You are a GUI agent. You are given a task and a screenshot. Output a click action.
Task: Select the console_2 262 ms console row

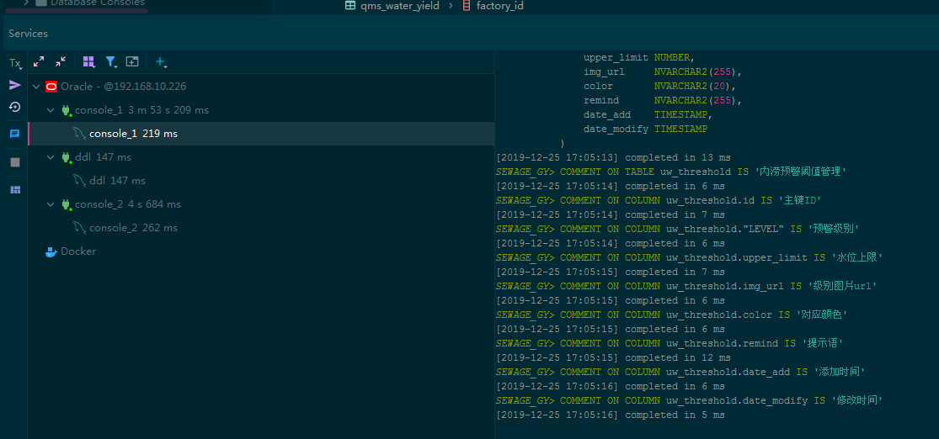pos(261,228)
